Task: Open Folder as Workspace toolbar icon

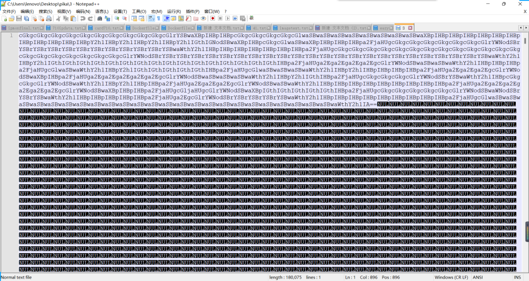Action: (x=195, y=19)
